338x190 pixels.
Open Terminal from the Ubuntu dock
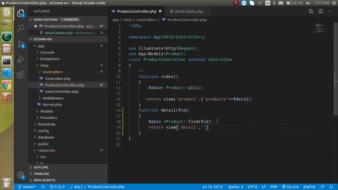[7, 62]
